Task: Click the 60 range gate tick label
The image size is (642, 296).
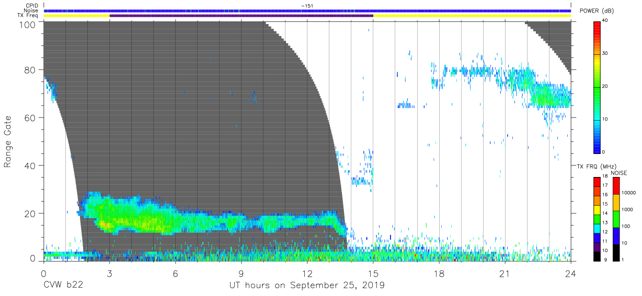Action: tap(30, 117)
